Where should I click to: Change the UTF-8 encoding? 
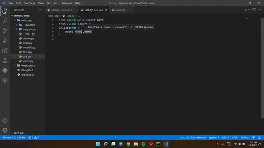click(x=226, y=137)
